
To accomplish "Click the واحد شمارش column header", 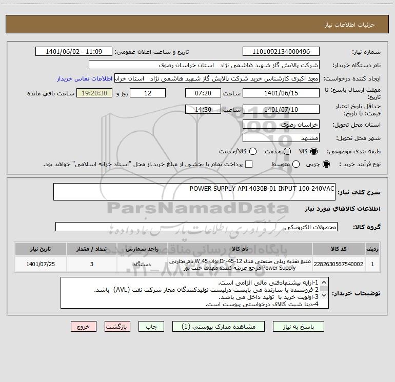I will point(142,249).
